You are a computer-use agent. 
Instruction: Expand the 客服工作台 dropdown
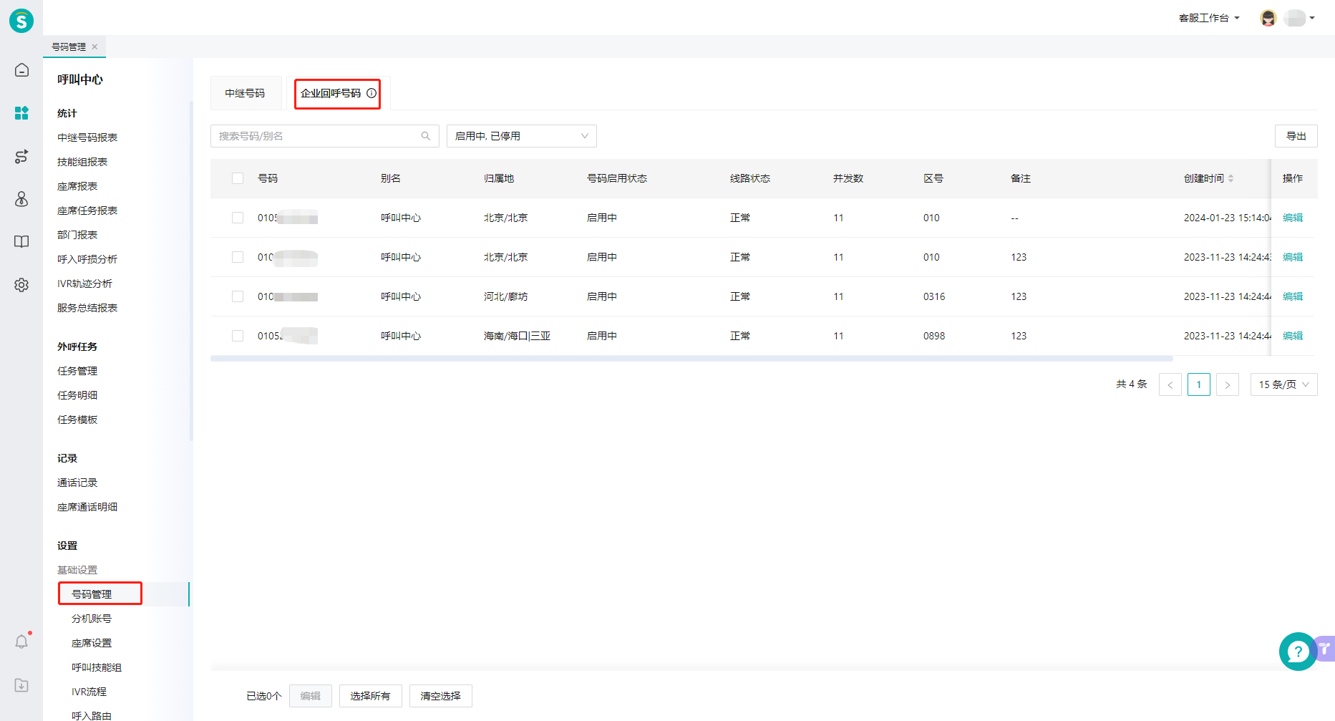point(1209,18)
